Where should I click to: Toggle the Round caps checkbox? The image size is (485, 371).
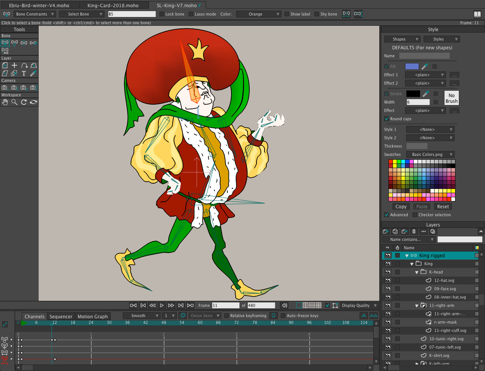click(386, 119)
